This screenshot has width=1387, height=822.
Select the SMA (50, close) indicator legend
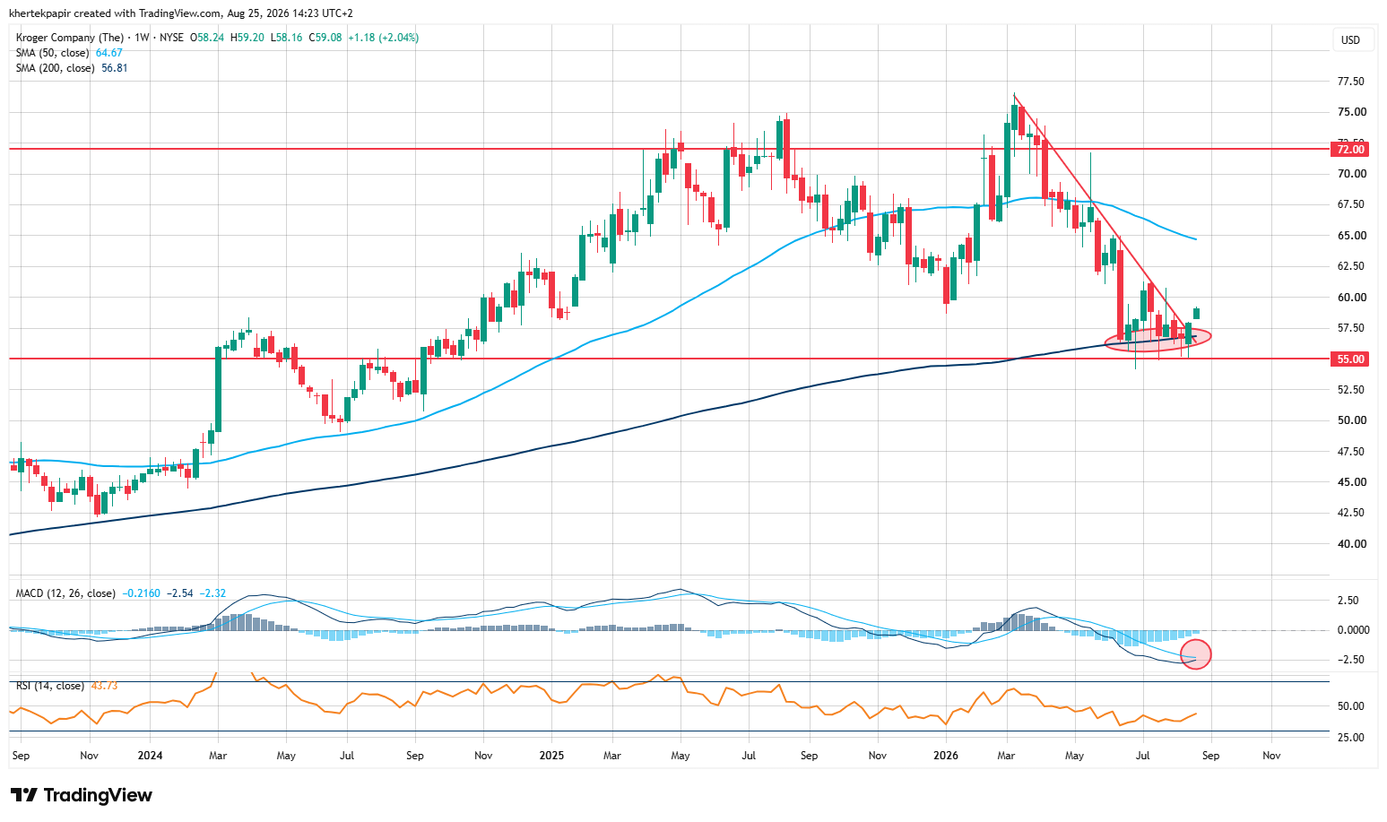53,53
